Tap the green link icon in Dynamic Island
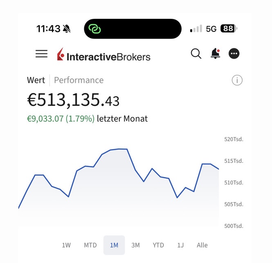This screenshot has width=272, height=263. pyautogui.click(x=95, y=29)
